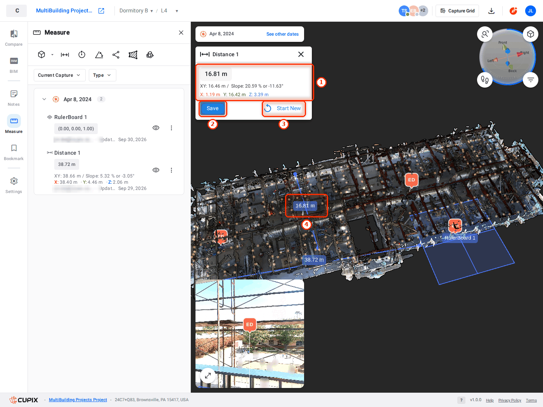Expand the panorama thumbnail preview
The height and width of the screenshot is (407, 543).
[x=208, y=375]
